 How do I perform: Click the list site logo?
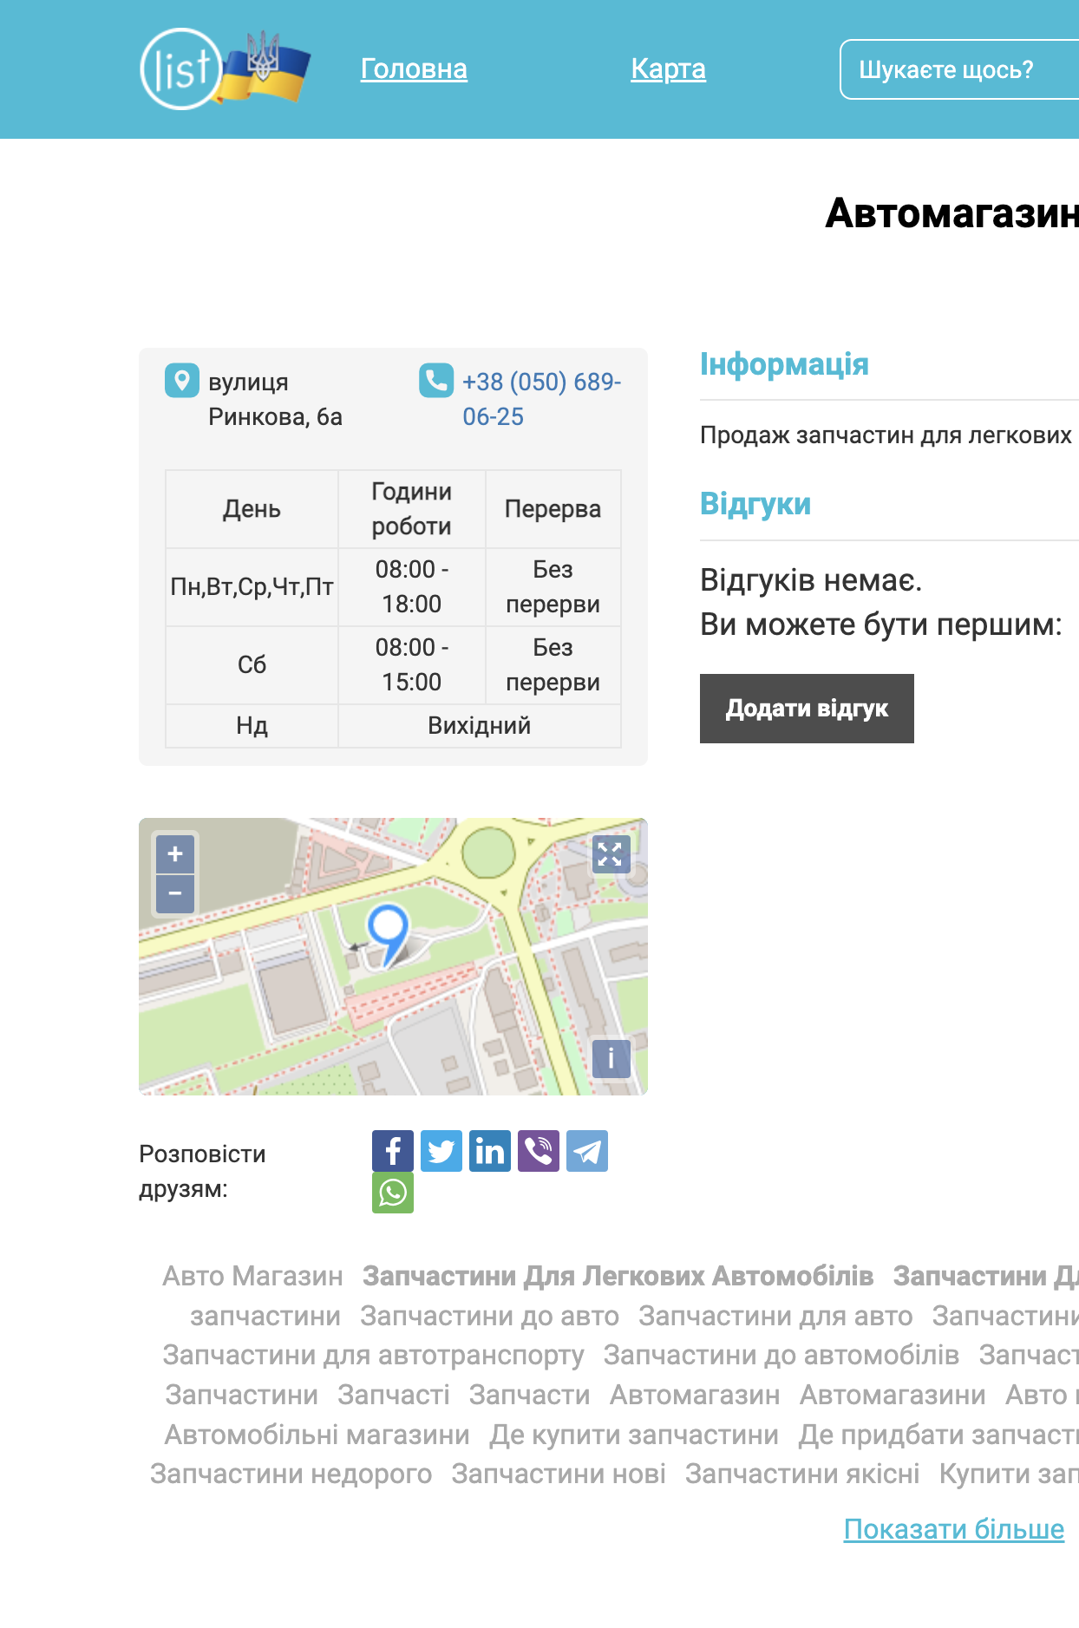point(225,69)
